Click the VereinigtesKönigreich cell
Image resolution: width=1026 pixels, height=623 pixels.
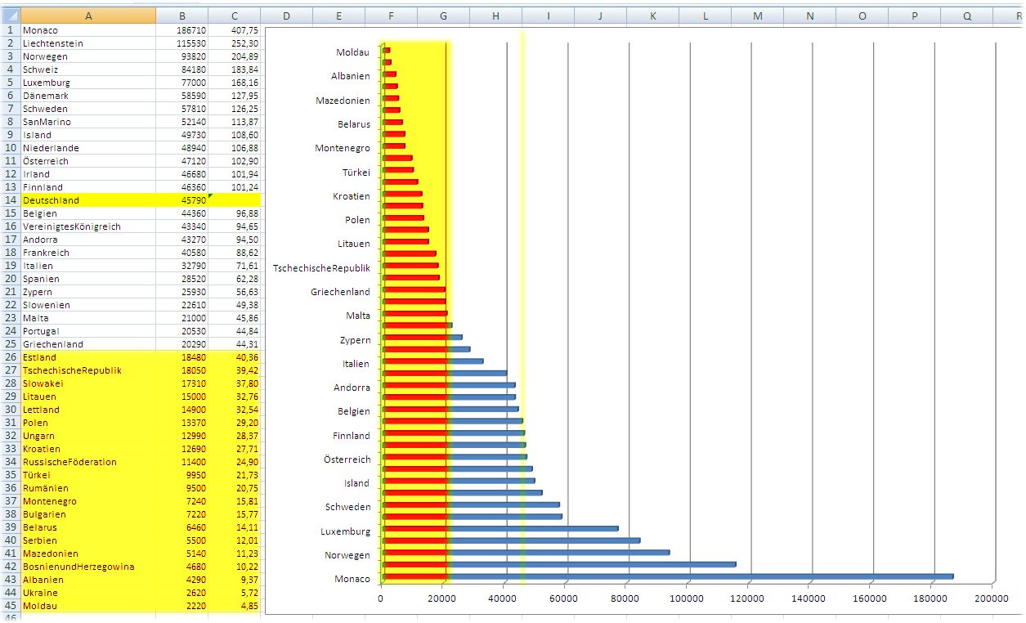pos(88,226)
